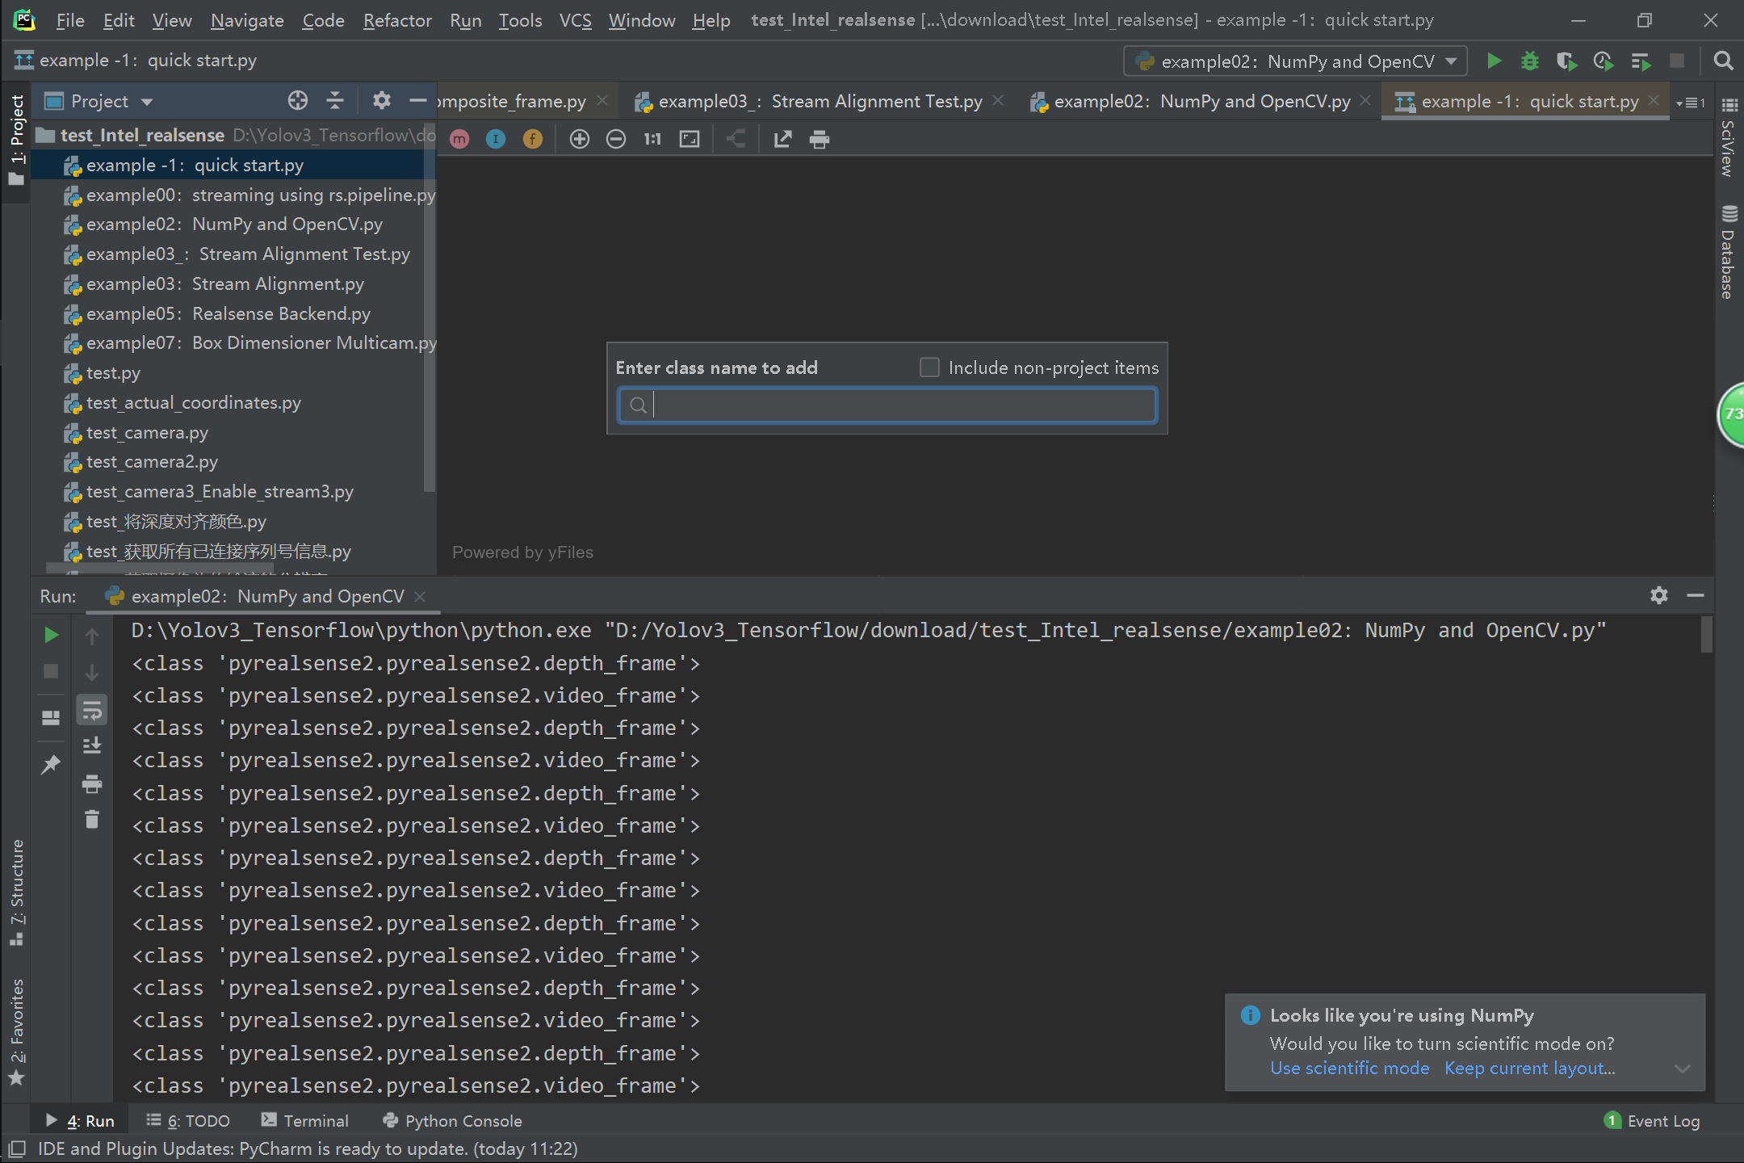Focus the Enter class name search field
The image size is (1744, 1163).
pos(888,405)
